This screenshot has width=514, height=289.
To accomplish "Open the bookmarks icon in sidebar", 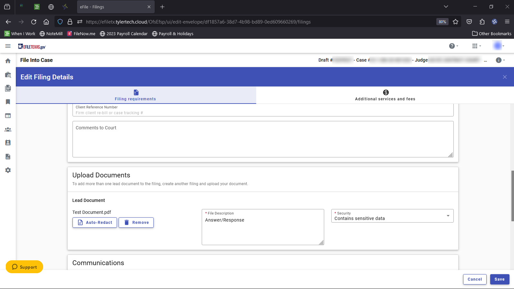I will 8,102.
